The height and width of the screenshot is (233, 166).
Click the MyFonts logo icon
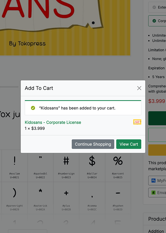pos(153,181)
